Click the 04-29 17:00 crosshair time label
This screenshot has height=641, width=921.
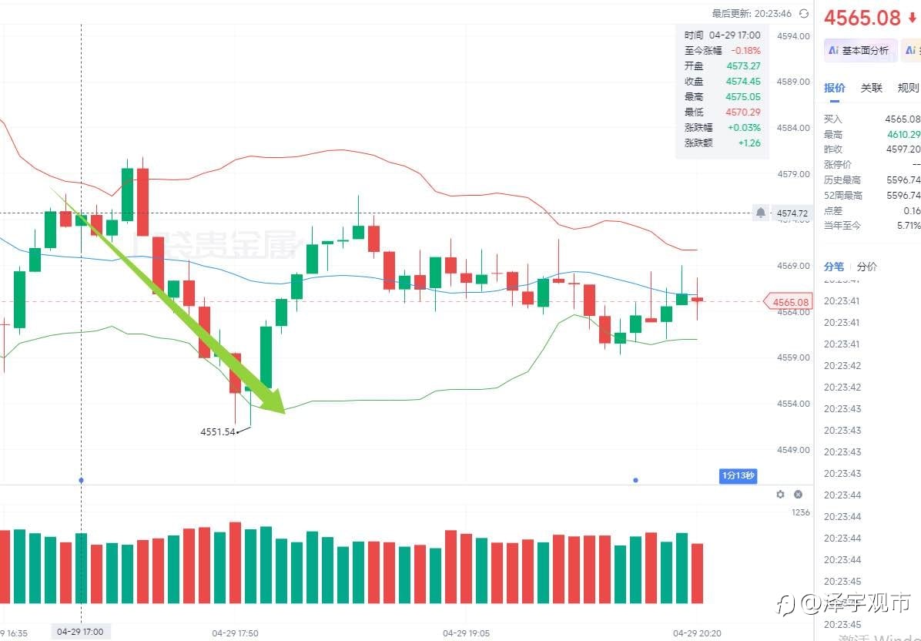[81, 632]
